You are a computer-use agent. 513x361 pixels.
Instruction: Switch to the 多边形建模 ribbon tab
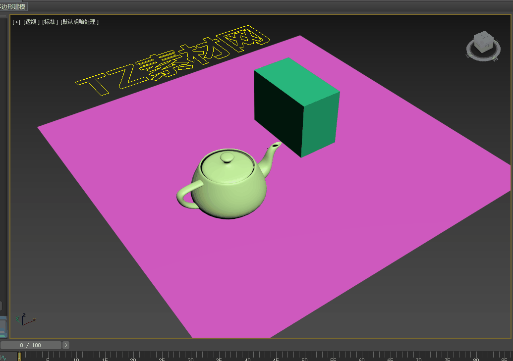tap(13, 6)
